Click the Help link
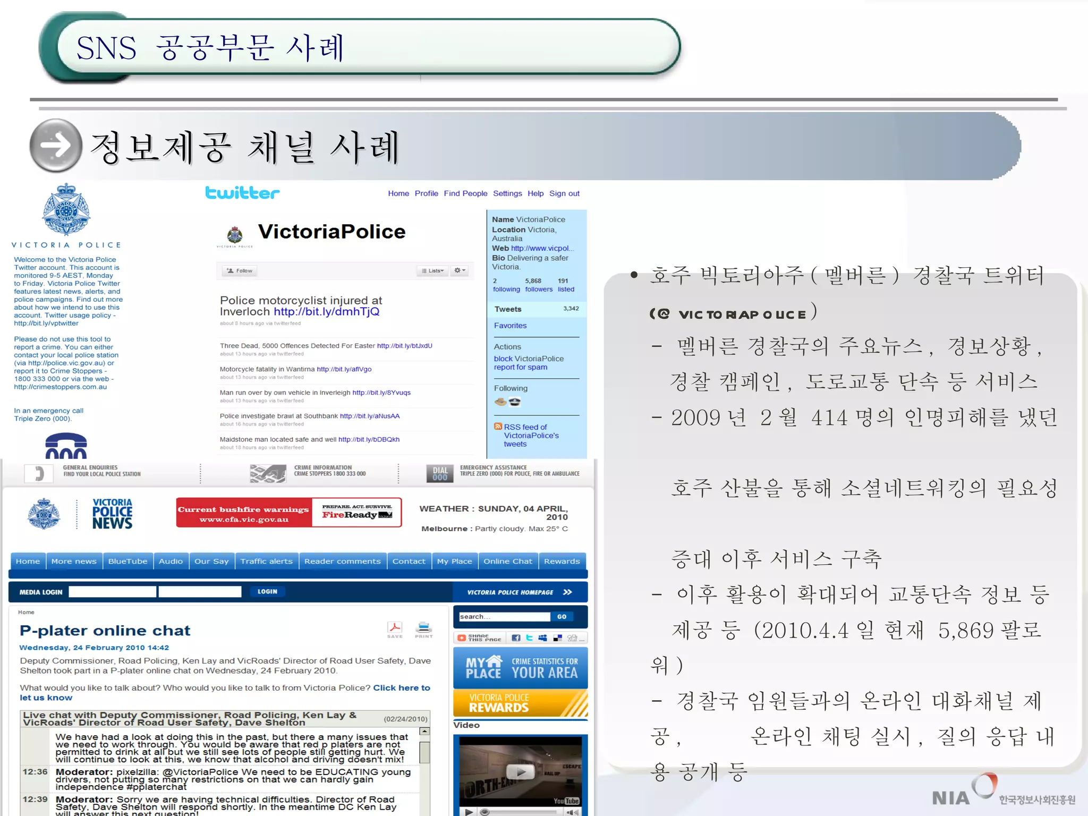1088x816 pixels. tap(535, 193)
